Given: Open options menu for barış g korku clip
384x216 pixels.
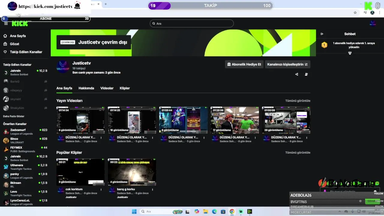Looking at the screenshot, I should coord(152,190).
